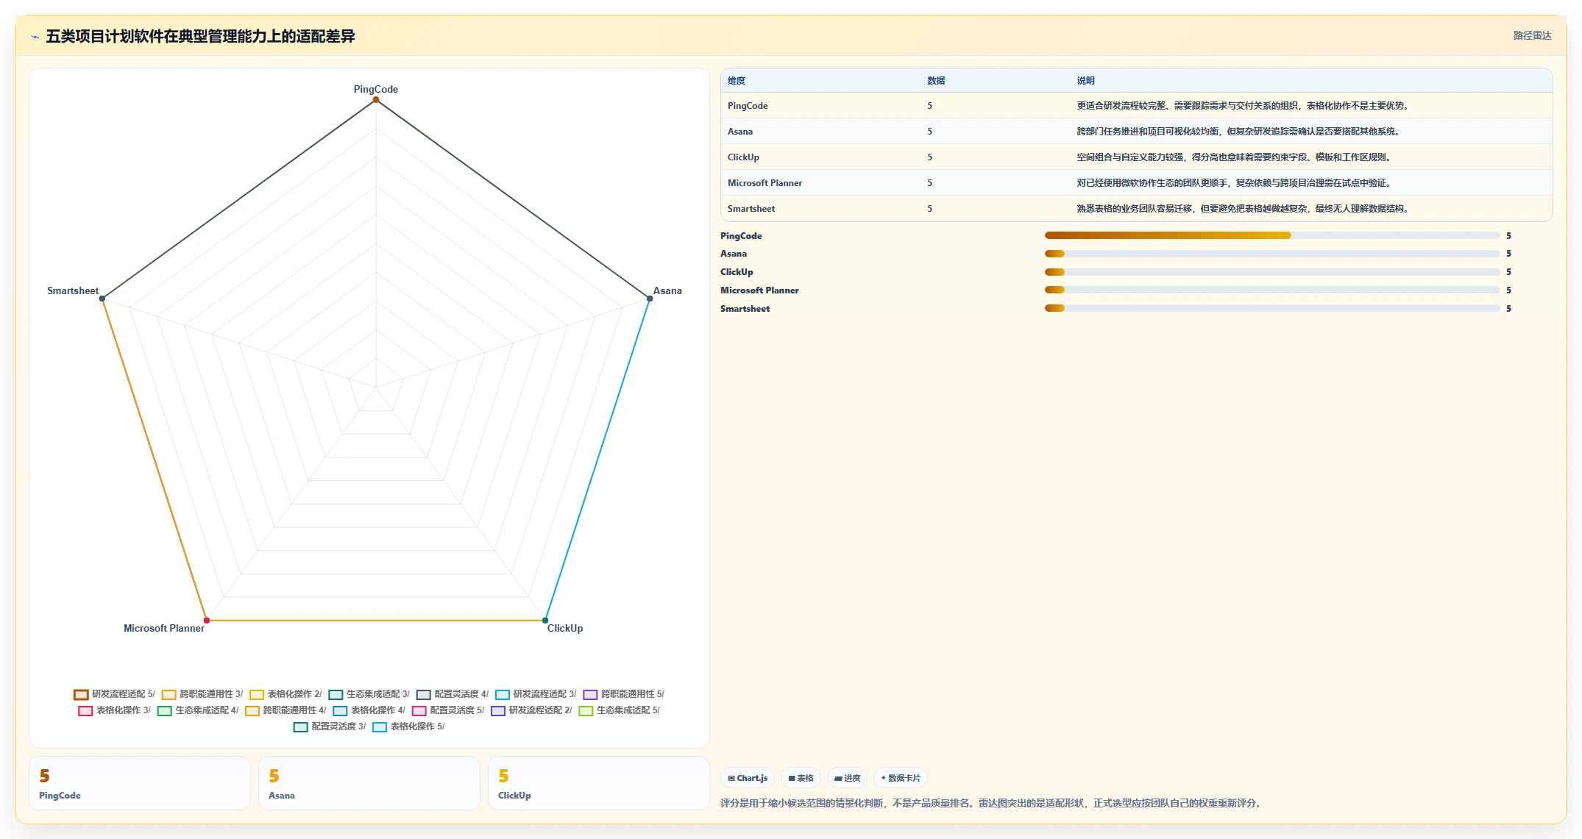Click the 表格化操作 5/ legend swatch
Viewport: 1582px width, 839px height.
point(380,727)
